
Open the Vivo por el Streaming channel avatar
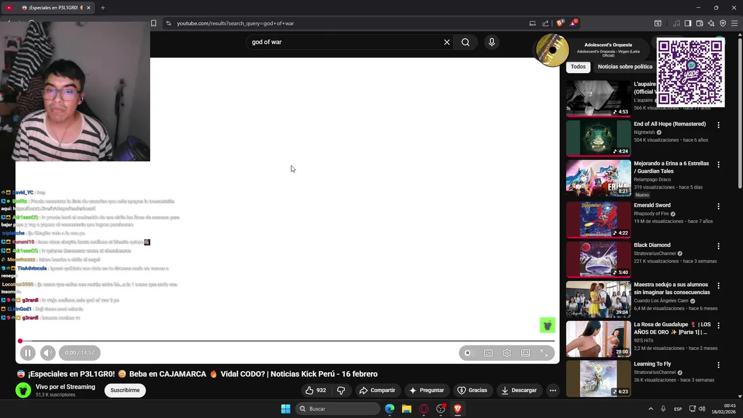click(23, 390)
